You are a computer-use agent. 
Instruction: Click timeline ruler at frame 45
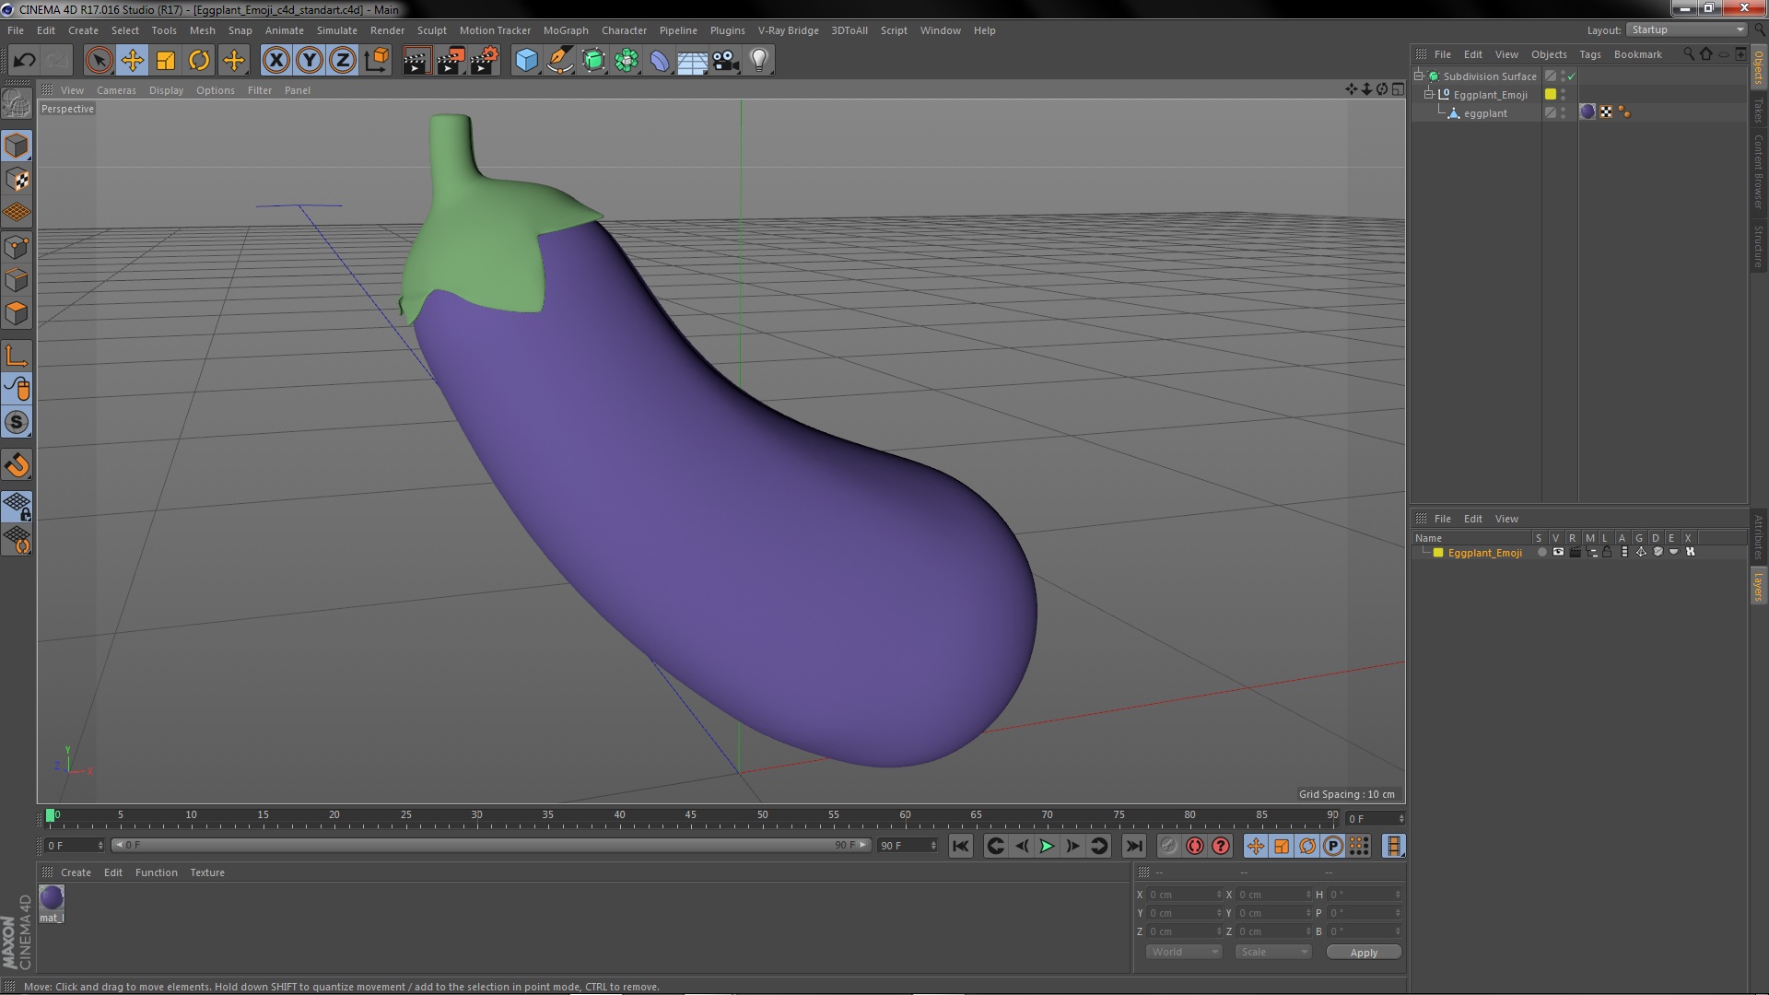pos(690,816)
